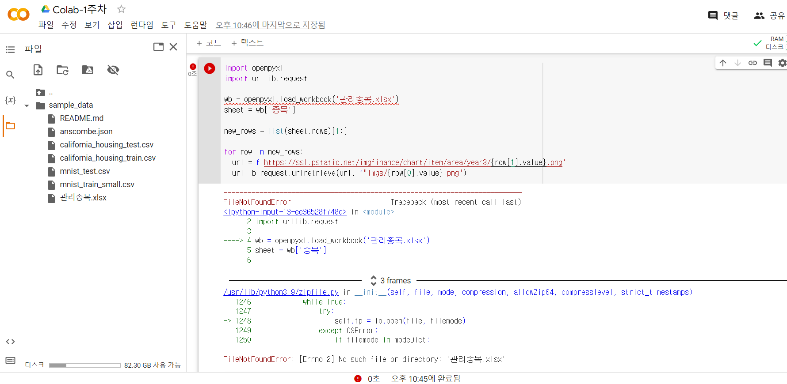Click the disk usage bar
This screenshot has width=787, height=384.
click(84, 365)
